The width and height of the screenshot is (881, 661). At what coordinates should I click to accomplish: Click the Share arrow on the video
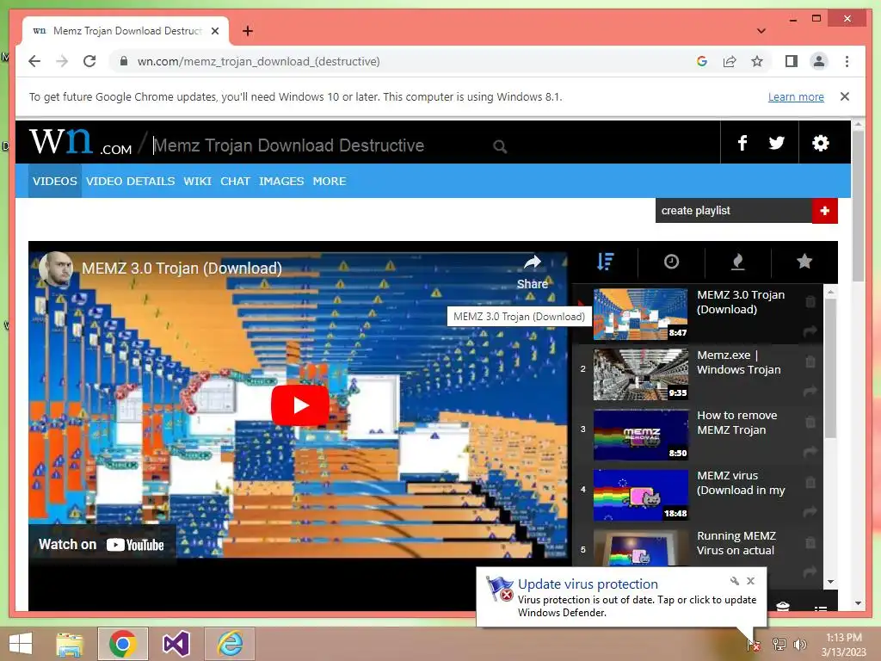coord(532,272)
